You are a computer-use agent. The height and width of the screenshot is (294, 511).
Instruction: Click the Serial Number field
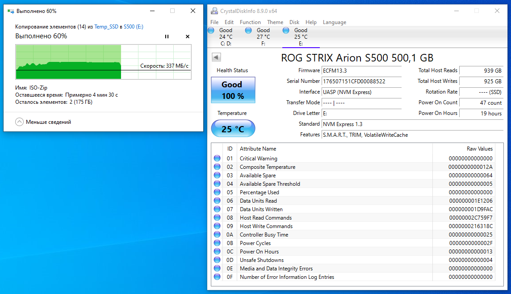tap(361, 81)
